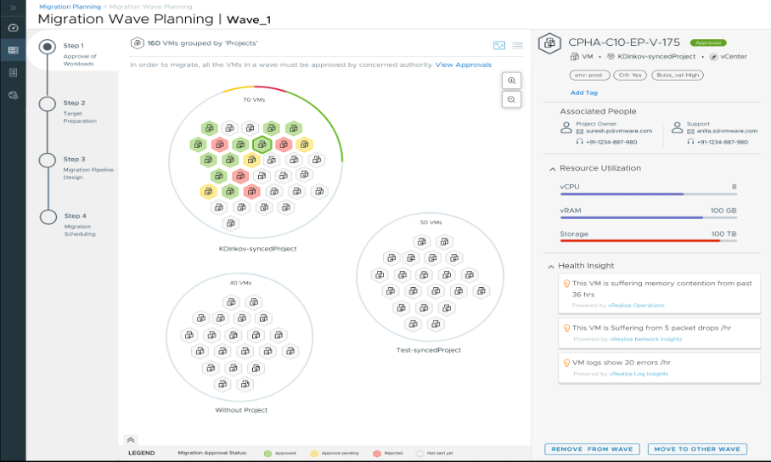The width and height of the screenshot is (771, 462).
Task: Click the red Storage utilization bar
Action: [x=640, y=241]
